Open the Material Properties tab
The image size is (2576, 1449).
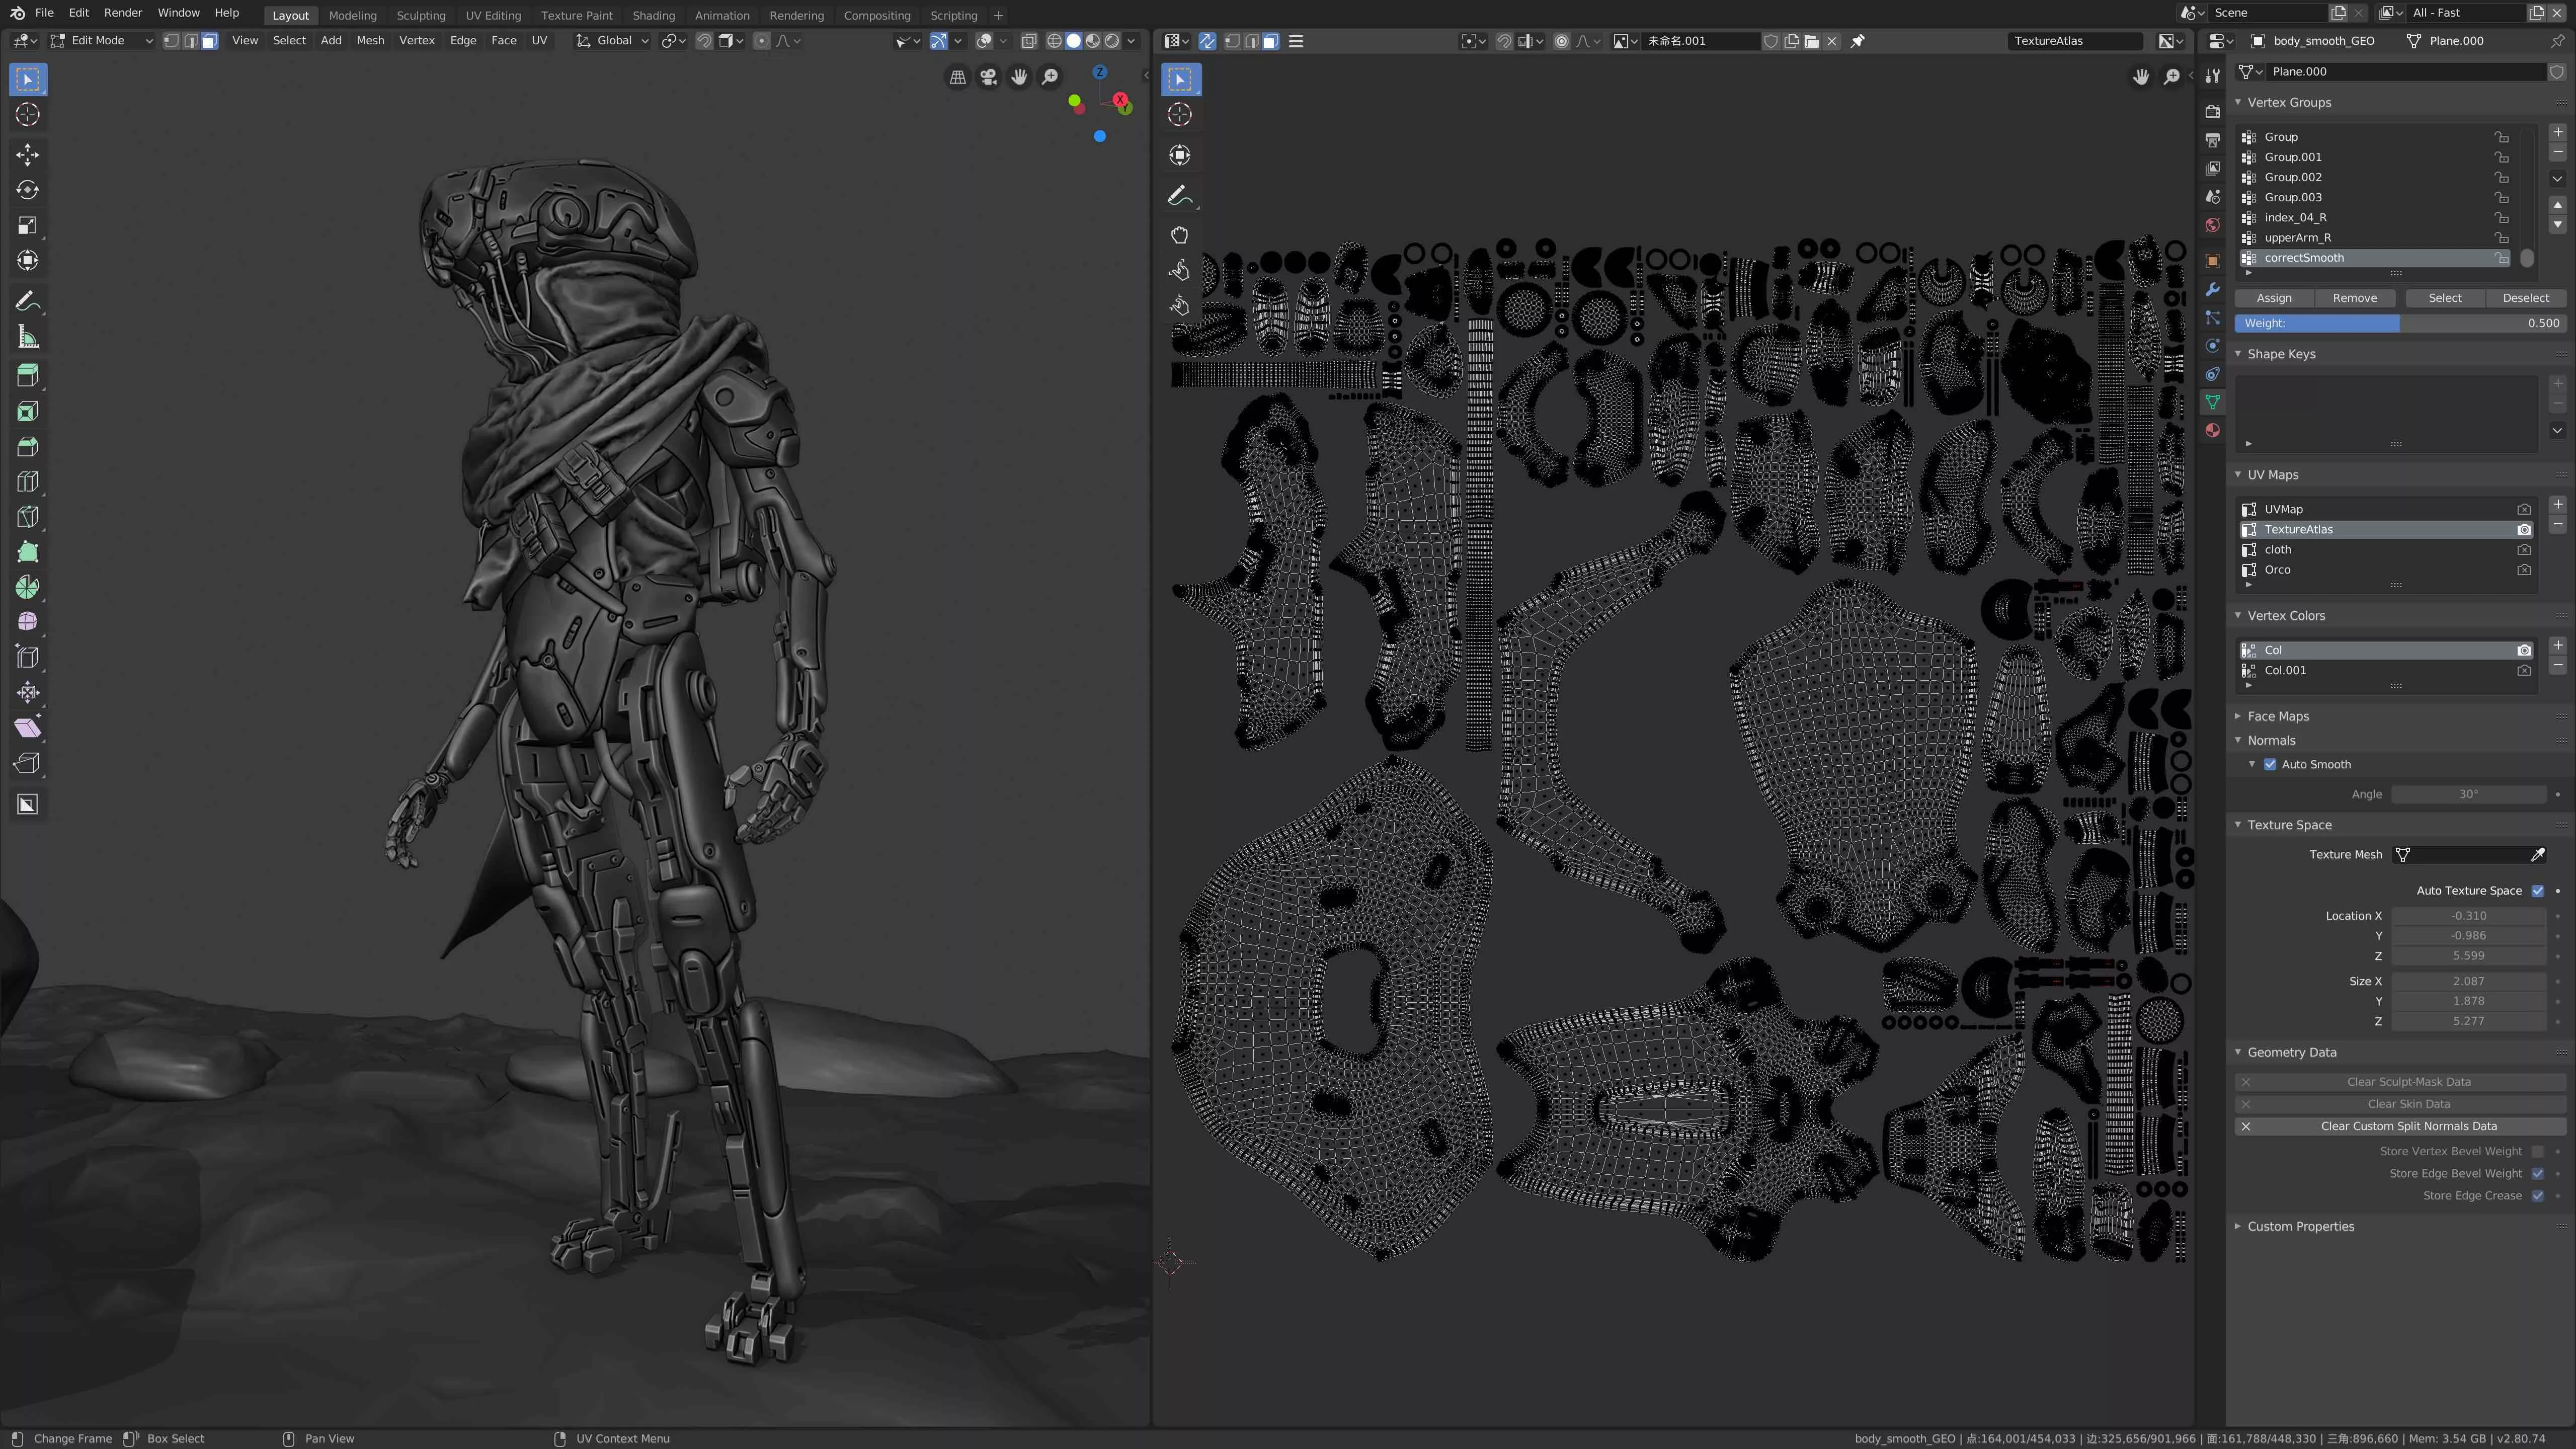coord(2212,430)
